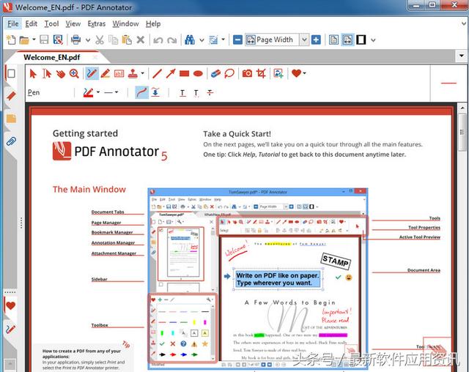The image size is (469, 372).
Task: Expand the Print options arrow
Action: 88,40
